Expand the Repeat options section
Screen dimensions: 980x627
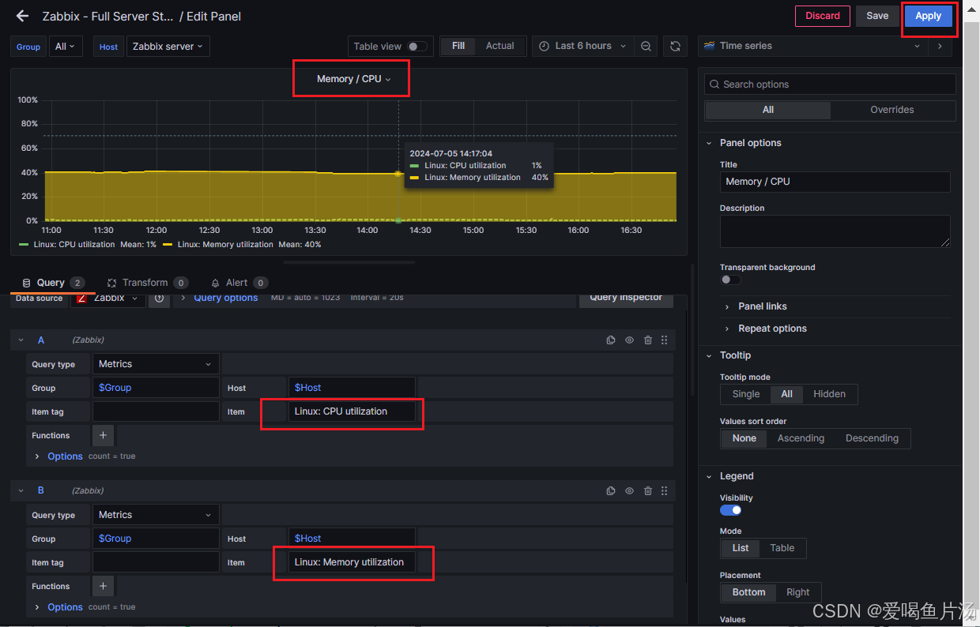(772, 329)
